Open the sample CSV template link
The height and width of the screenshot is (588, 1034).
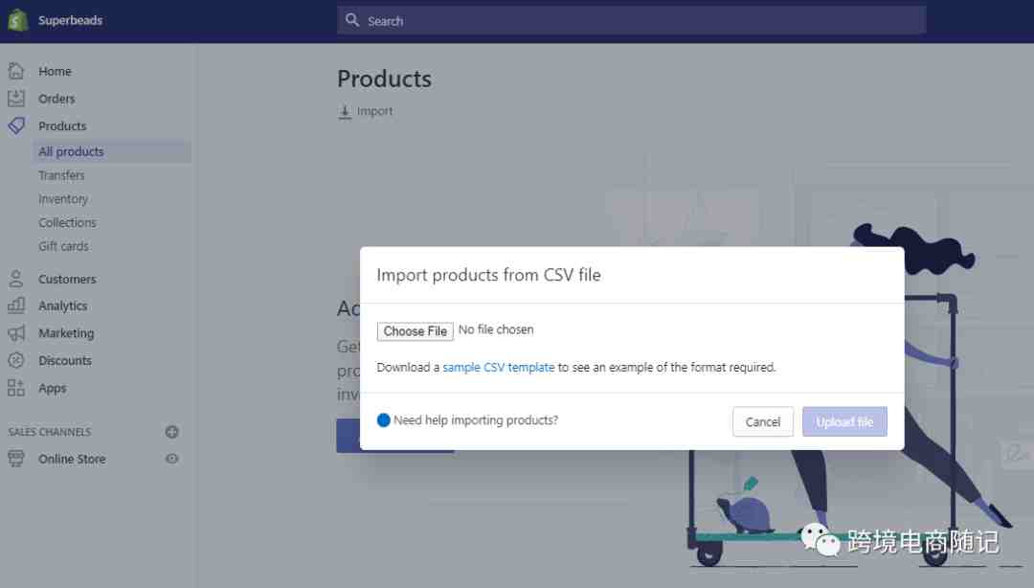point(499,367)
